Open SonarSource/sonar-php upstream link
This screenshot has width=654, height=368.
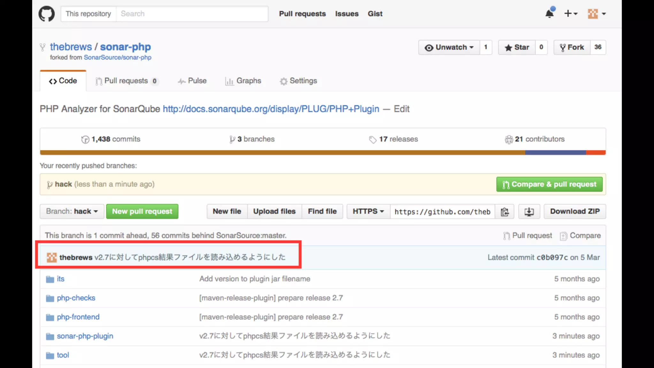tap(118, 57)
